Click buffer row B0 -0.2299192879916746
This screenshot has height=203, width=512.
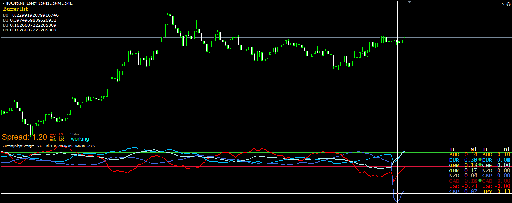point(31,15)
